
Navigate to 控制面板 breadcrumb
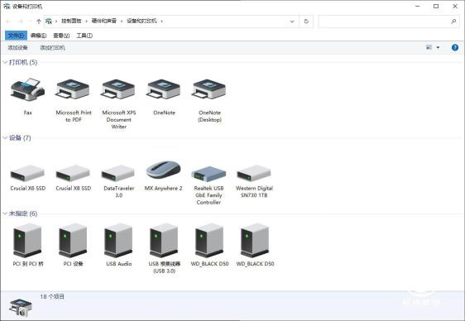point(71,21)
